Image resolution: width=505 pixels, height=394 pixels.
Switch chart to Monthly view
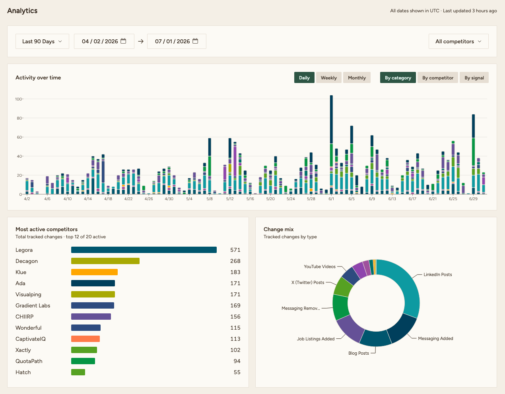click(x=357, y=77)
